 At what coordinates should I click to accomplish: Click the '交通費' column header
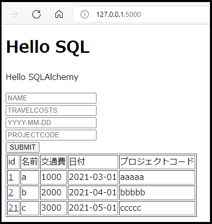pyautogui.click(x=53, y=162)
